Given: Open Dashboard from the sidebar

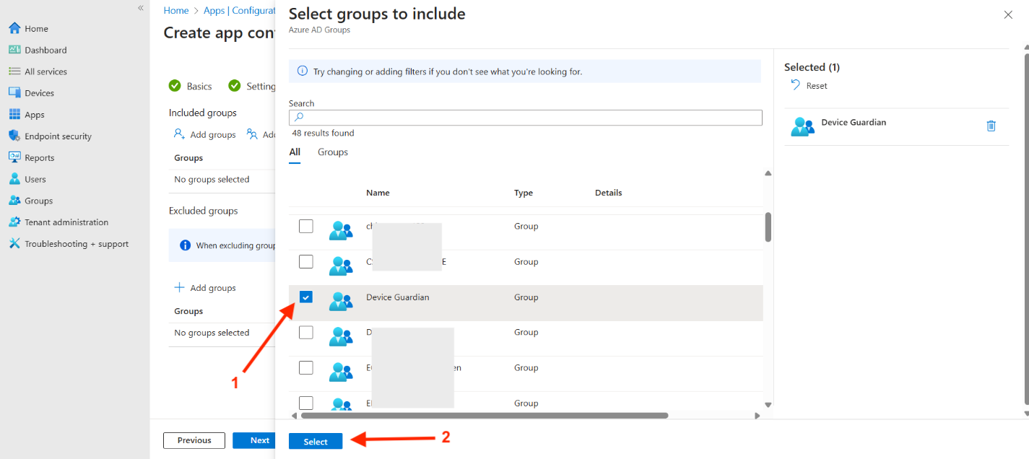Looking at the screenshot, I should coord(45,50).
